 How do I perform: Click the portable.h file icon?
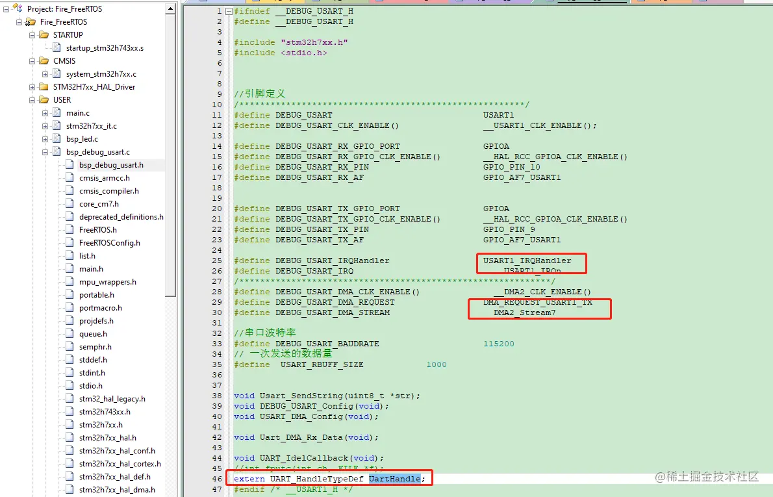[70, 294]
